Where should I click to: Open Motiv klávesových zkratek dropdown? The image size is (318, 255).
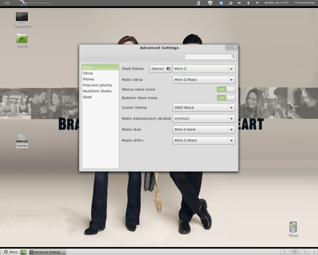(x=204, y=119)
